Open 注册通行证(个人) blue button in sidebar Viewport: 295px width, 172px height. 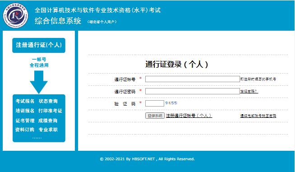click(39, 45)
